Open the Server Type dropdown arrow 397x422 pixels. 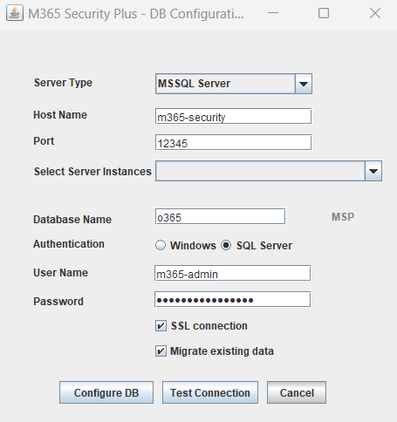304,84
